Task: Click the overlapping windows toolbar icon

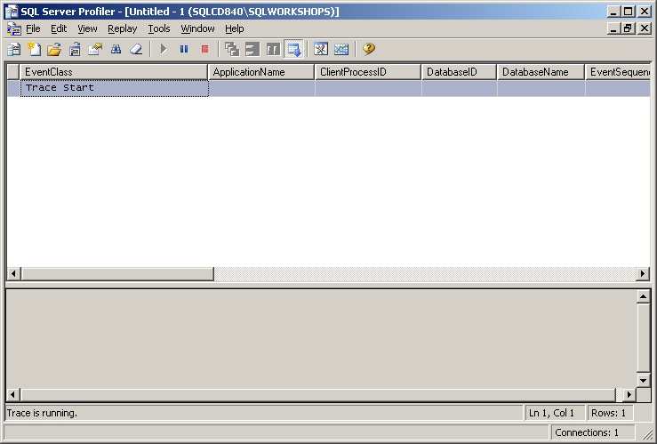Action: click(232, 50)
